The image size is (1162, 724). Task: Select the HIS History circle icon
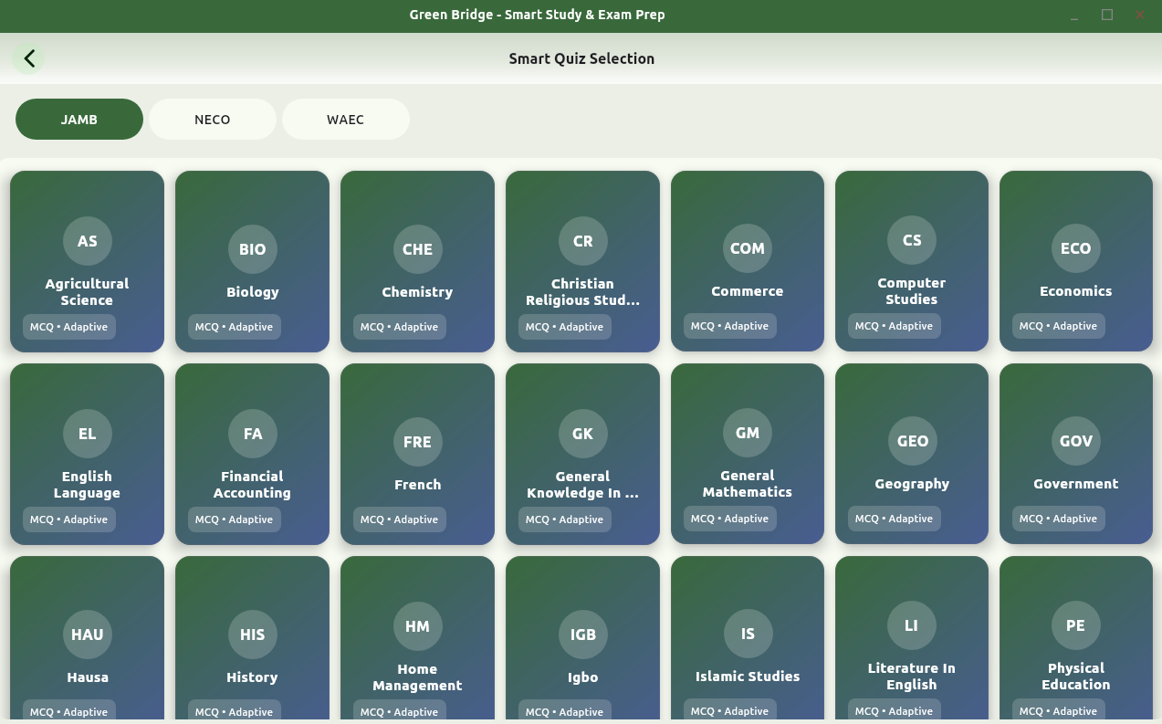(x=252, y=635)
